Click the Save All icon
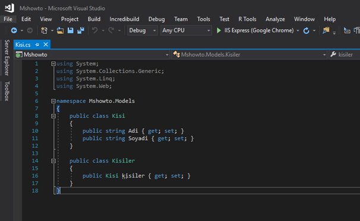 pos(80,30)
